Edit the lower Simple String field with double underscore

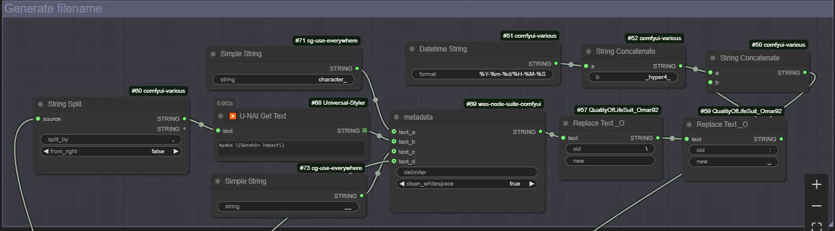click(288, 206)
